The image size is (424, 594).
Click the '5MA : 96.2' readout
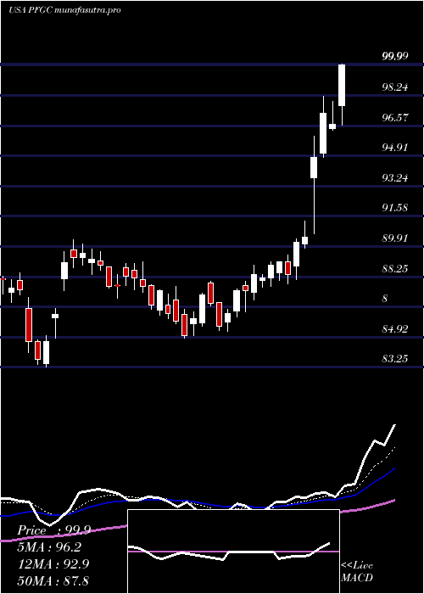(x=49, y=547)
